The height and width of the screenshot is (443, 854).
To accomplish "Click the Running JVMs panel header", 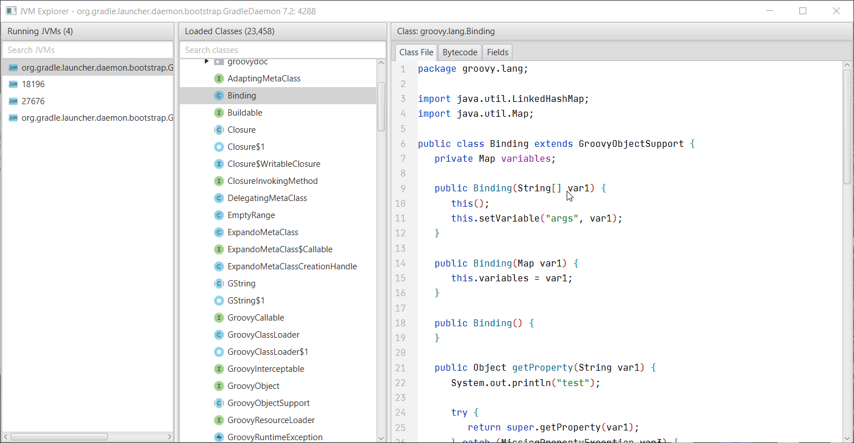I will click(x=88, y=31).
